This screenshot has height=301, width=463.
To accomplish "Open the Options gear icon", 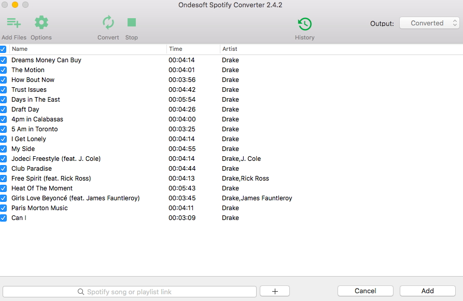I will click(x=41, y=23).
